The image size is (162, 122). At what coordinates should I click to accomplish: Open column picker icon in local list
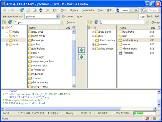(74, 28)
